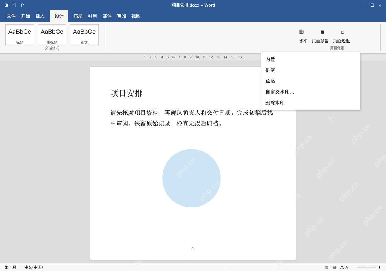Viewport: 386px width, 271px height.
Task: Open Page Borders (页面边框) dialog
Action: 341,36
